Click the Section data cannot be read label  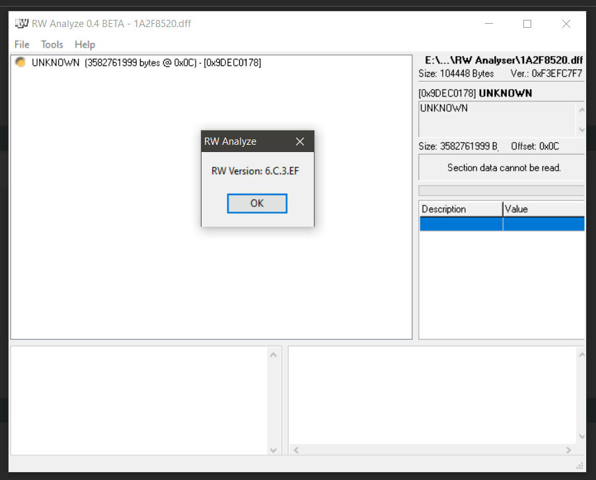(502, 167)
